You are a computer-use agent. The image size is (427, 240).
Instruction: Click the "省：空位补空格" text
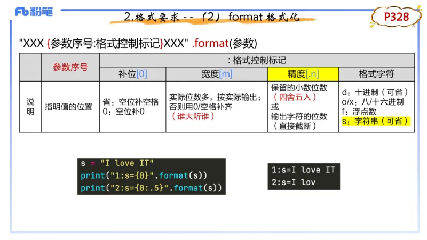point(130,102)
